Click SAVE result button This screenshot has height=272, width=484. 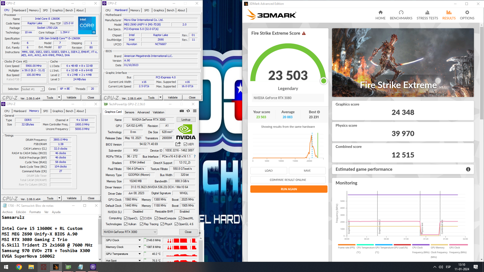point(307,171)
